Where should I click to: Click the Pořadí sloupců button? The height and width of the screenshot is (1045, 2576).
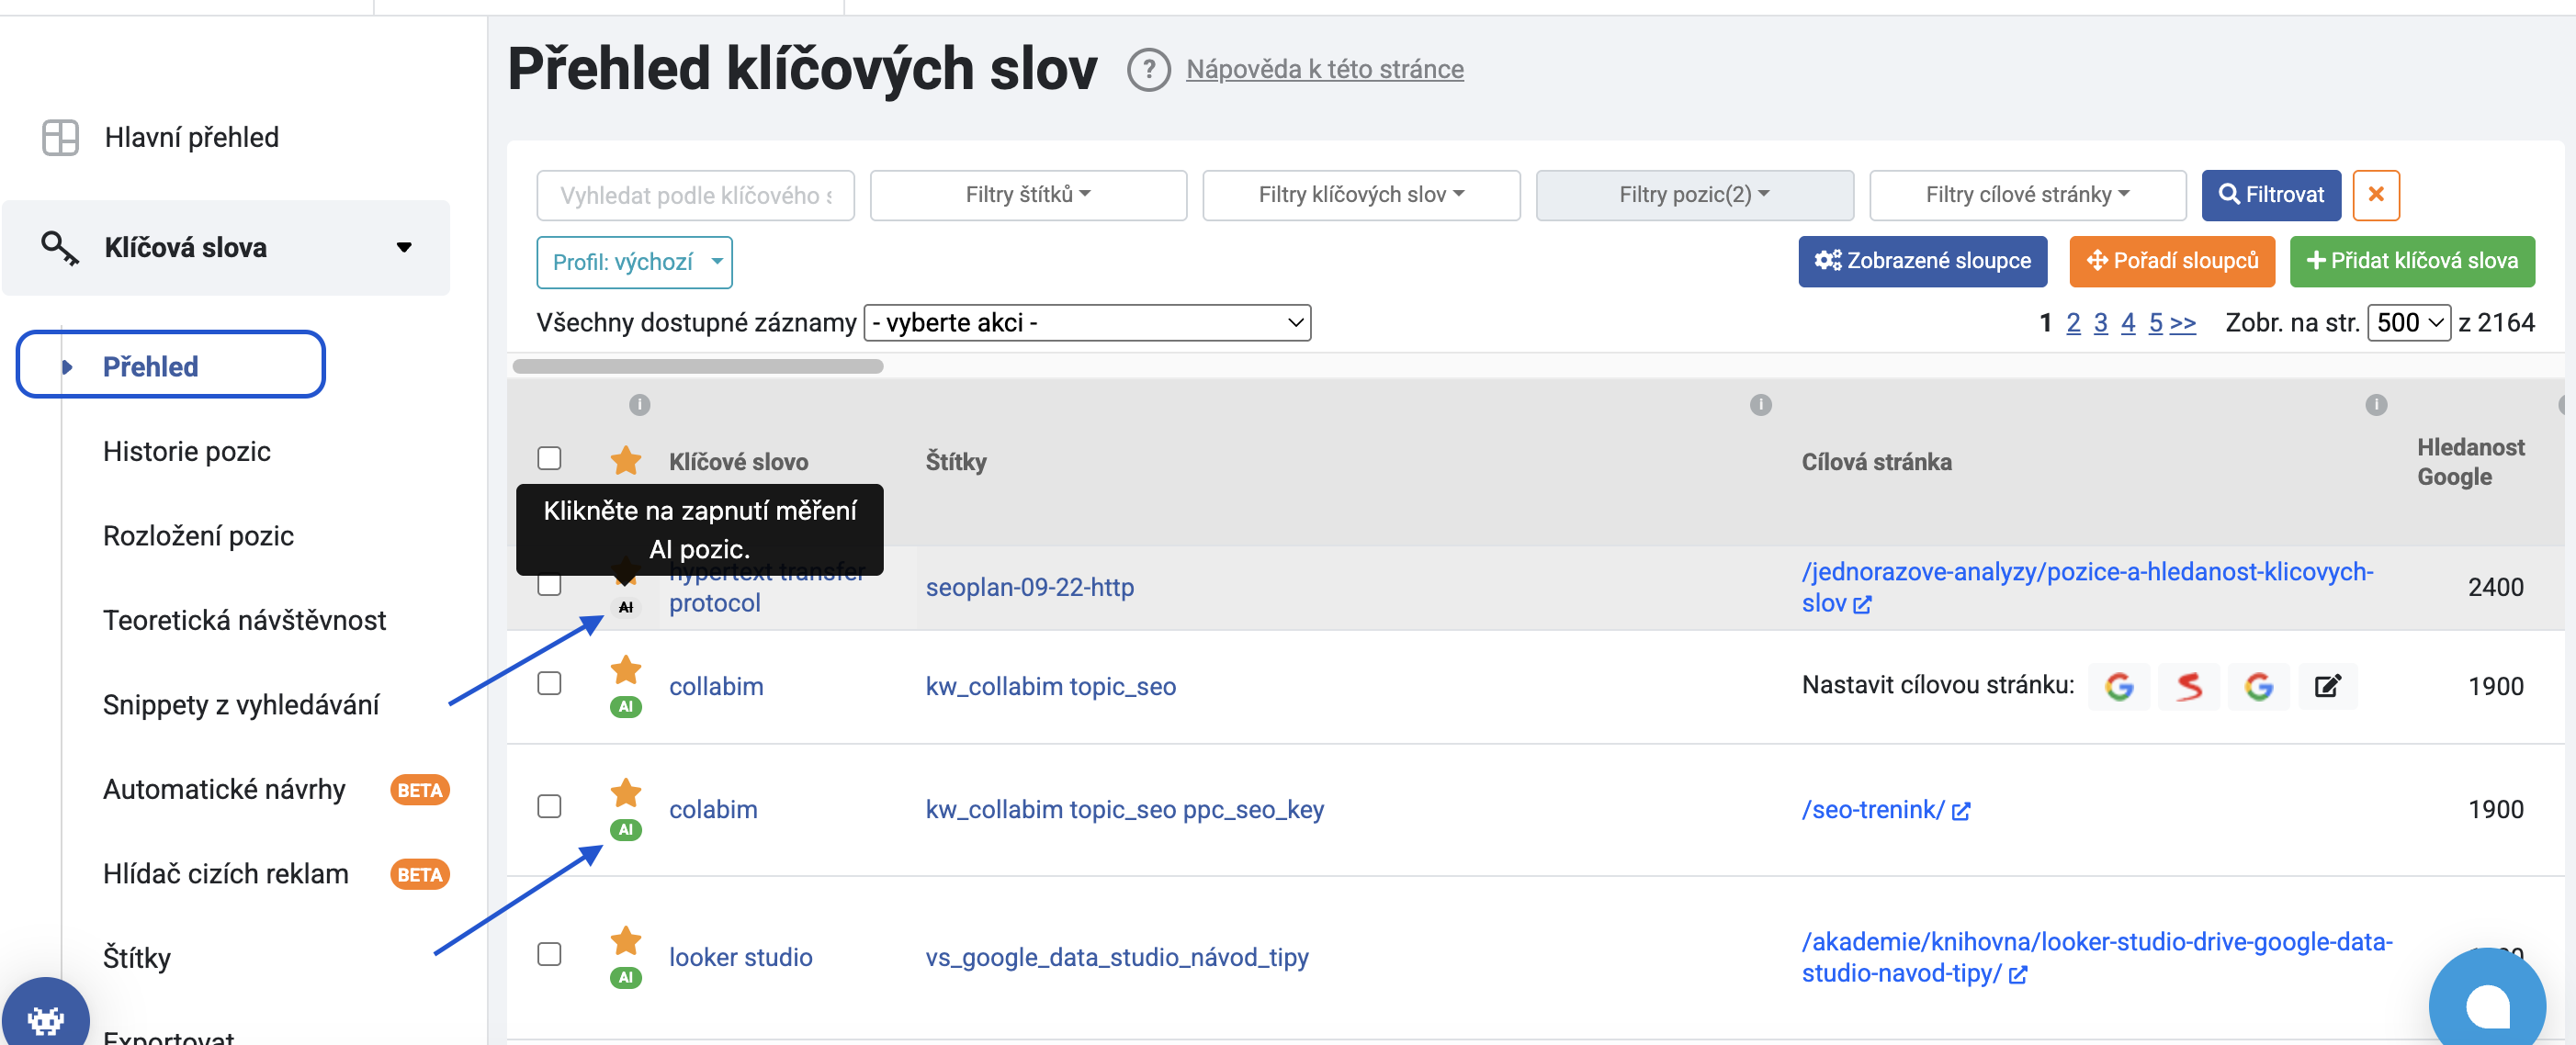[x=2172, y=261]
